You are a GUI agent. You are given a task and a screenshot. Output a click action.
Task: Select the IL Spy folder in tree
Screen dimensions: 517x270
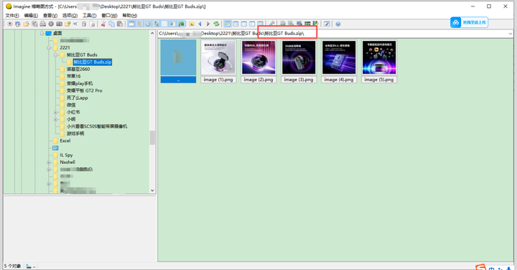[66, 155]
